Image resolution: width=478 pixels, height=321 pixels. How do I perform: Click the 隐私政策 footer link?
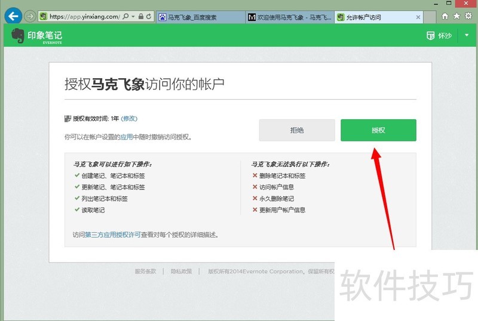(182, 271)
